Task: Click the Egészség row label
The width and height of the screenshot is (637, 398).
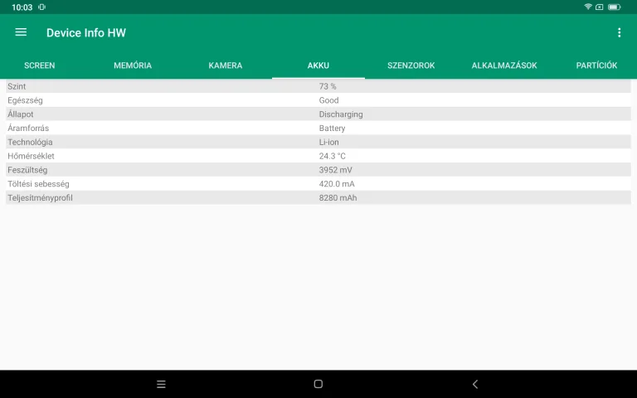Action: pos(25,100)
